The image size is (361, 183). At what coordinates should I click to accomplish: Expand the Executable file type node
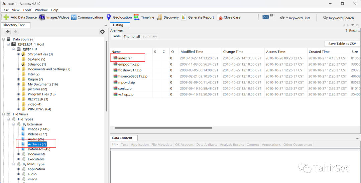click(19, 159)
